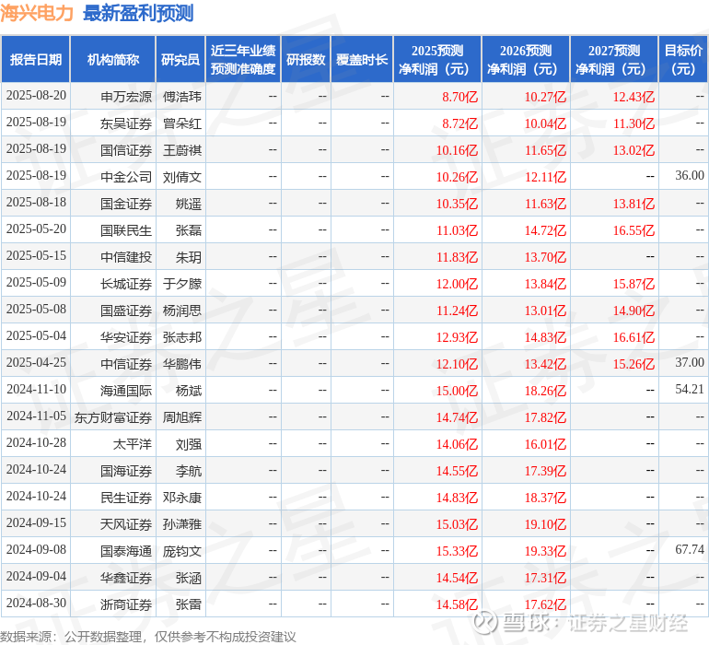Image resolution: width=709 pixels, height=645 pixels.
Task: Select 2026预测净利润 column header
Action: coord(526,59)
